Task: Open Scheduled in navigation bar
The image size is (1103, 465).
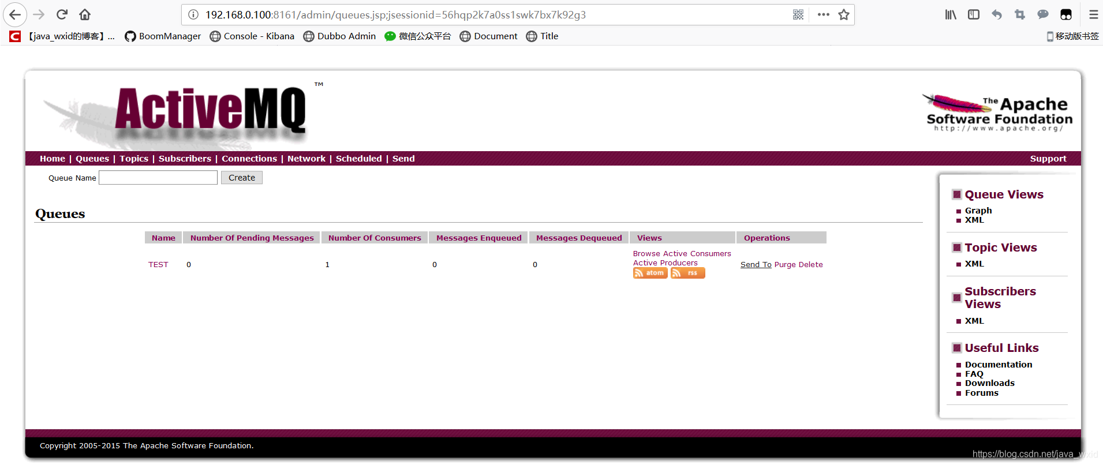Action: click(x=359, y=159)
